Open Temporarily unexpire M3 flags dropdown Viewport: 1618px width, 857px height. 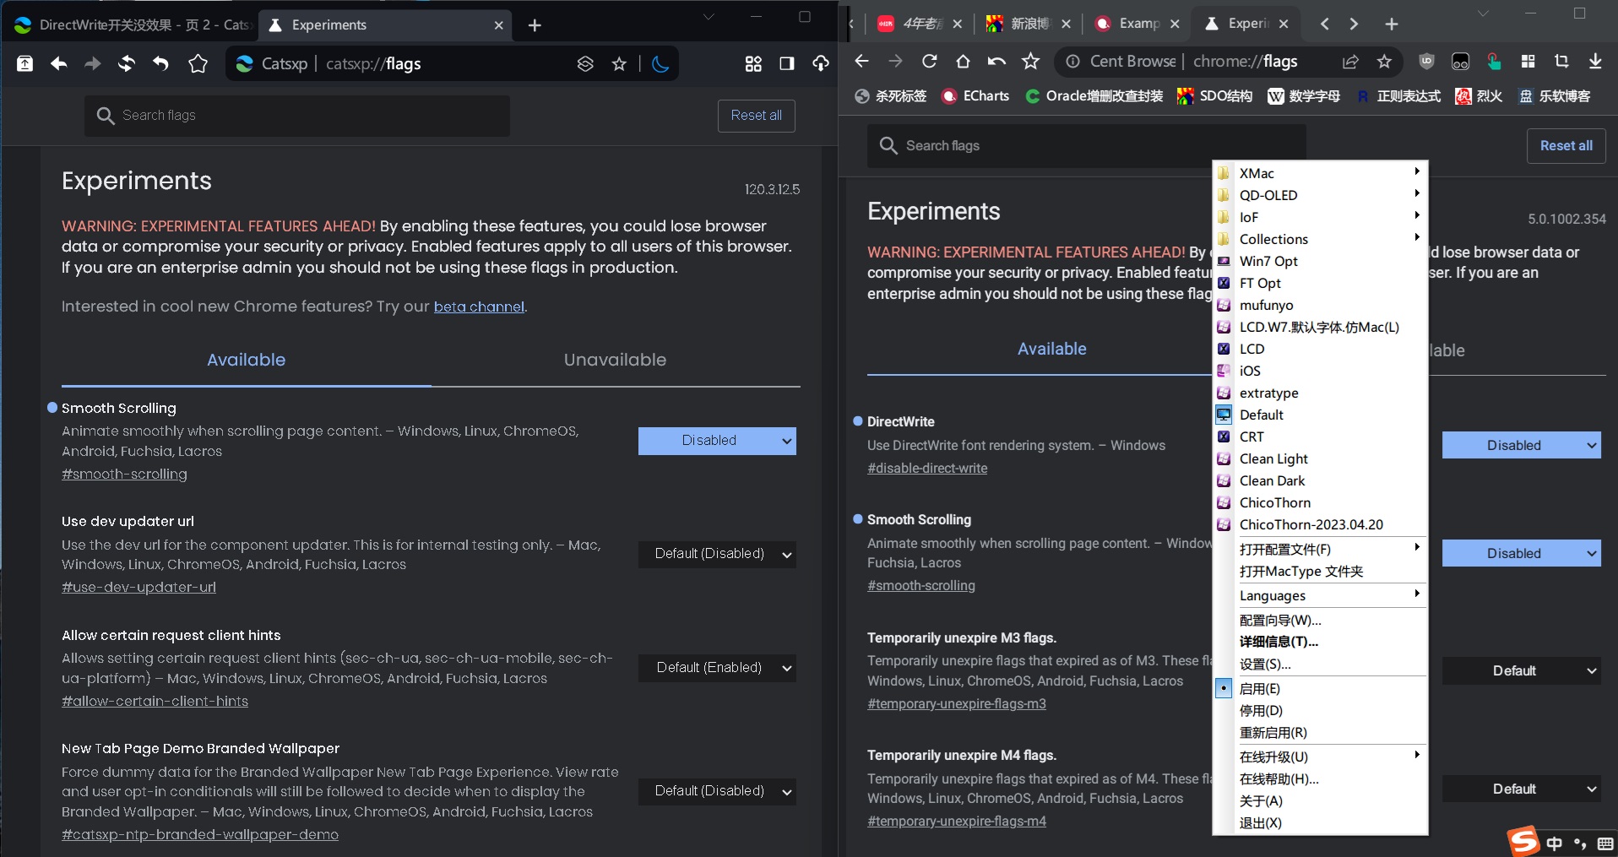(1522, 671)
